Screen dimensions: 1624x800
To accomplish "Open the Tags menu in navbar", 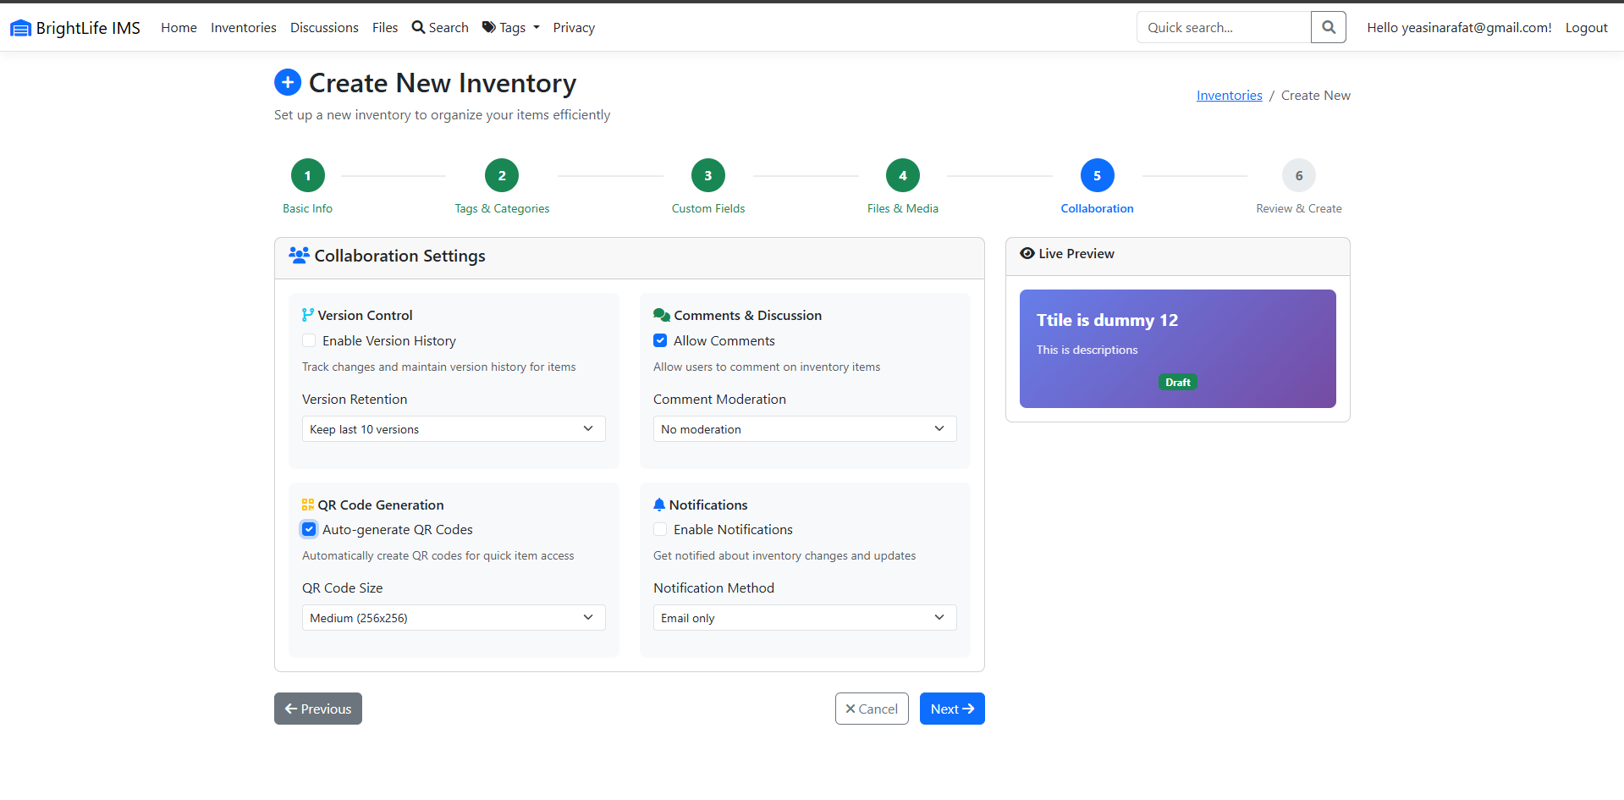I will pyautogui.click(x=511, y=28).
